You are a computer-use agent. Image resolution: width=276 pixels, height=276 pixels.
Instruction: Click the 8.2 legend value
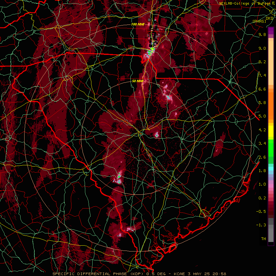click(262, 62)
